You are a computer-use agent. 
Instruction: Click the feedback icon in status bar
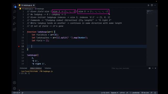point(151,93)
